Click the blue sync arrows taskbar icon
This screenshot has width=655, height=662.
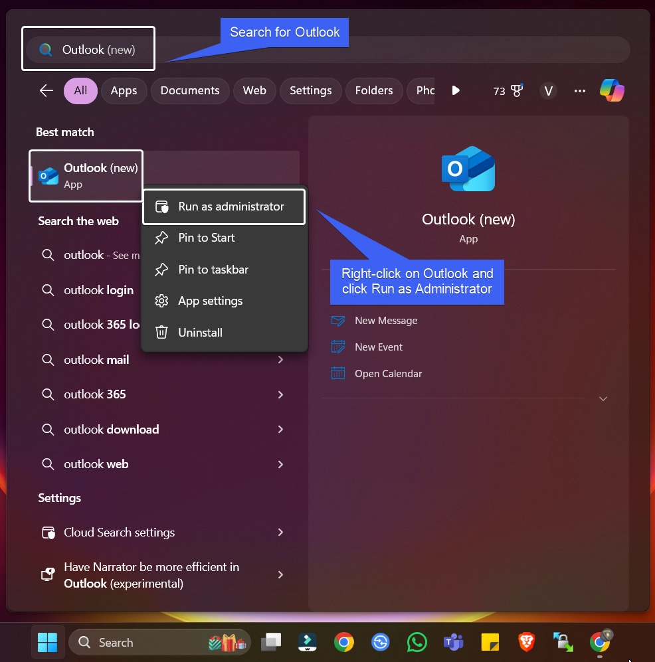click(x=380, y=642)
